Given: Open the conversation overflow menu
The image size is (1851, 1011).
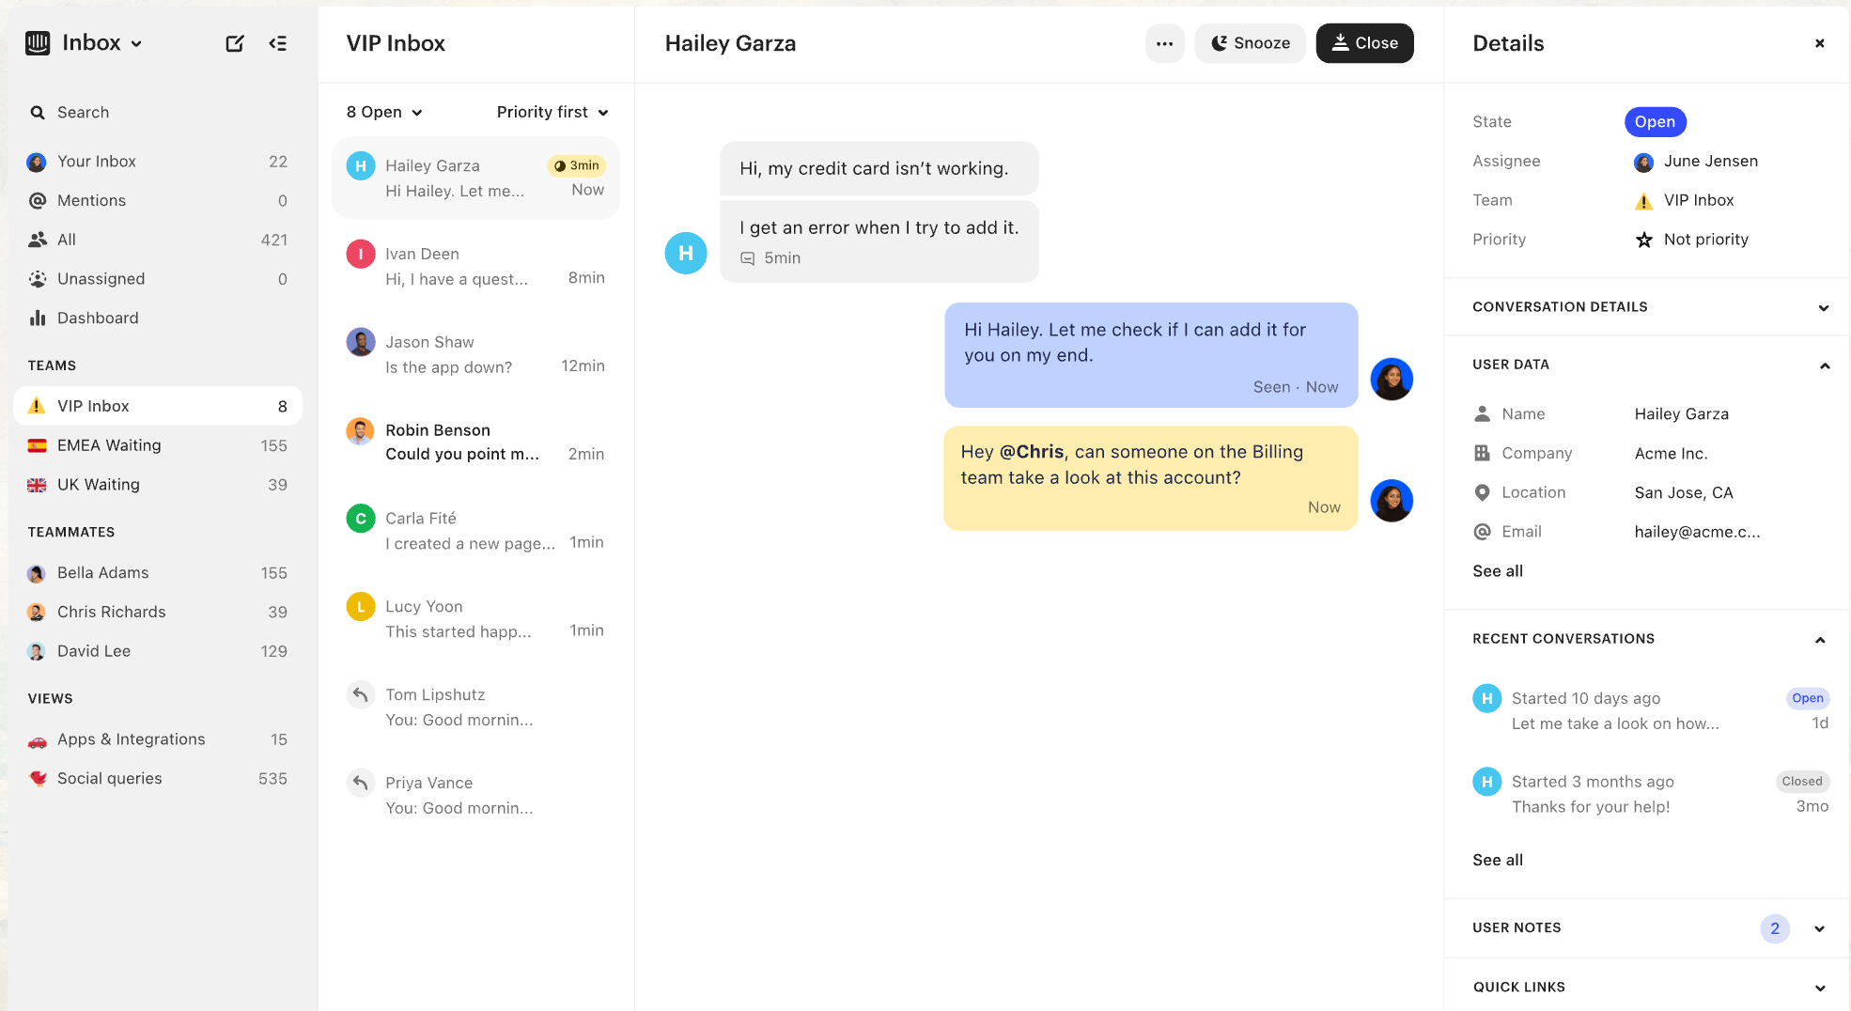Looking at the screenshot, I should [x=1164, y=43].
